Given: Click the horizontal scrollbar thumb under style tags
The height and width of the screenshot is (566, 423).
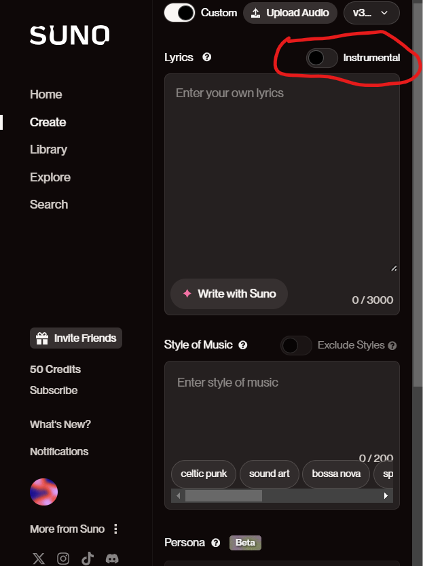Looking at the screenshot, I should point(223,495).
